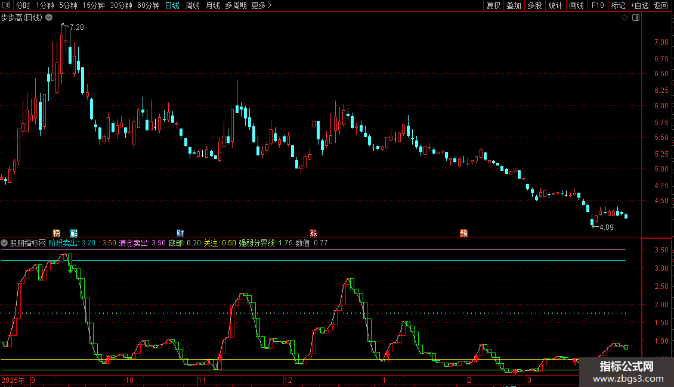Activate the 画线 drawing tool
674x387 pixels.
(576, 5)
